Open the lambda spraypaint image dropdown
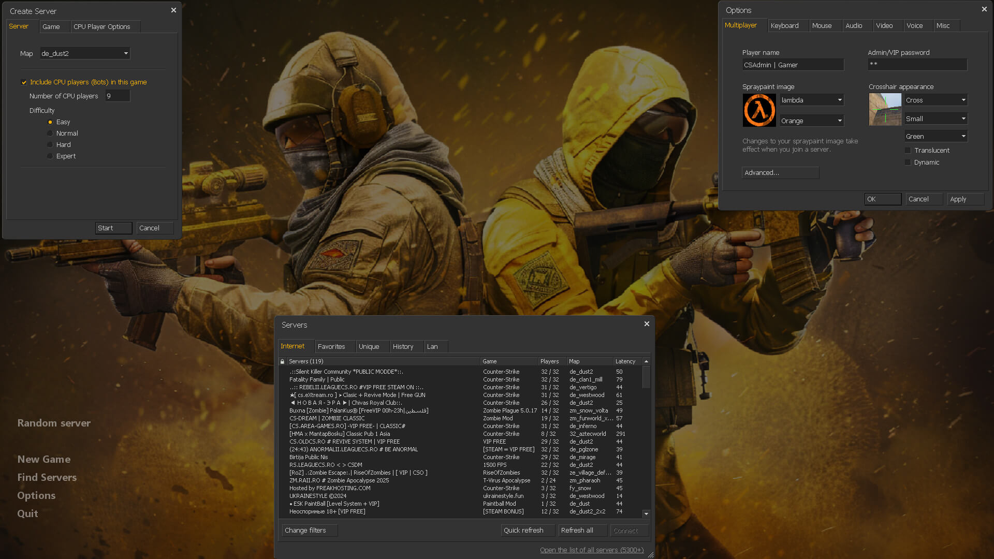Image resolution: width=994 pixels, height=559 pixels. pyautogui.click(x=812, y=100)
